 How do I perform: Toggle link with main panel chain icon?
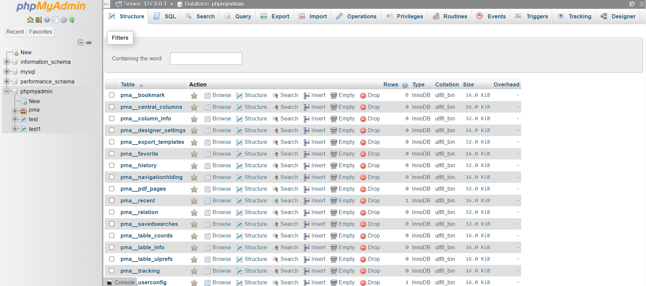[89, 42]
